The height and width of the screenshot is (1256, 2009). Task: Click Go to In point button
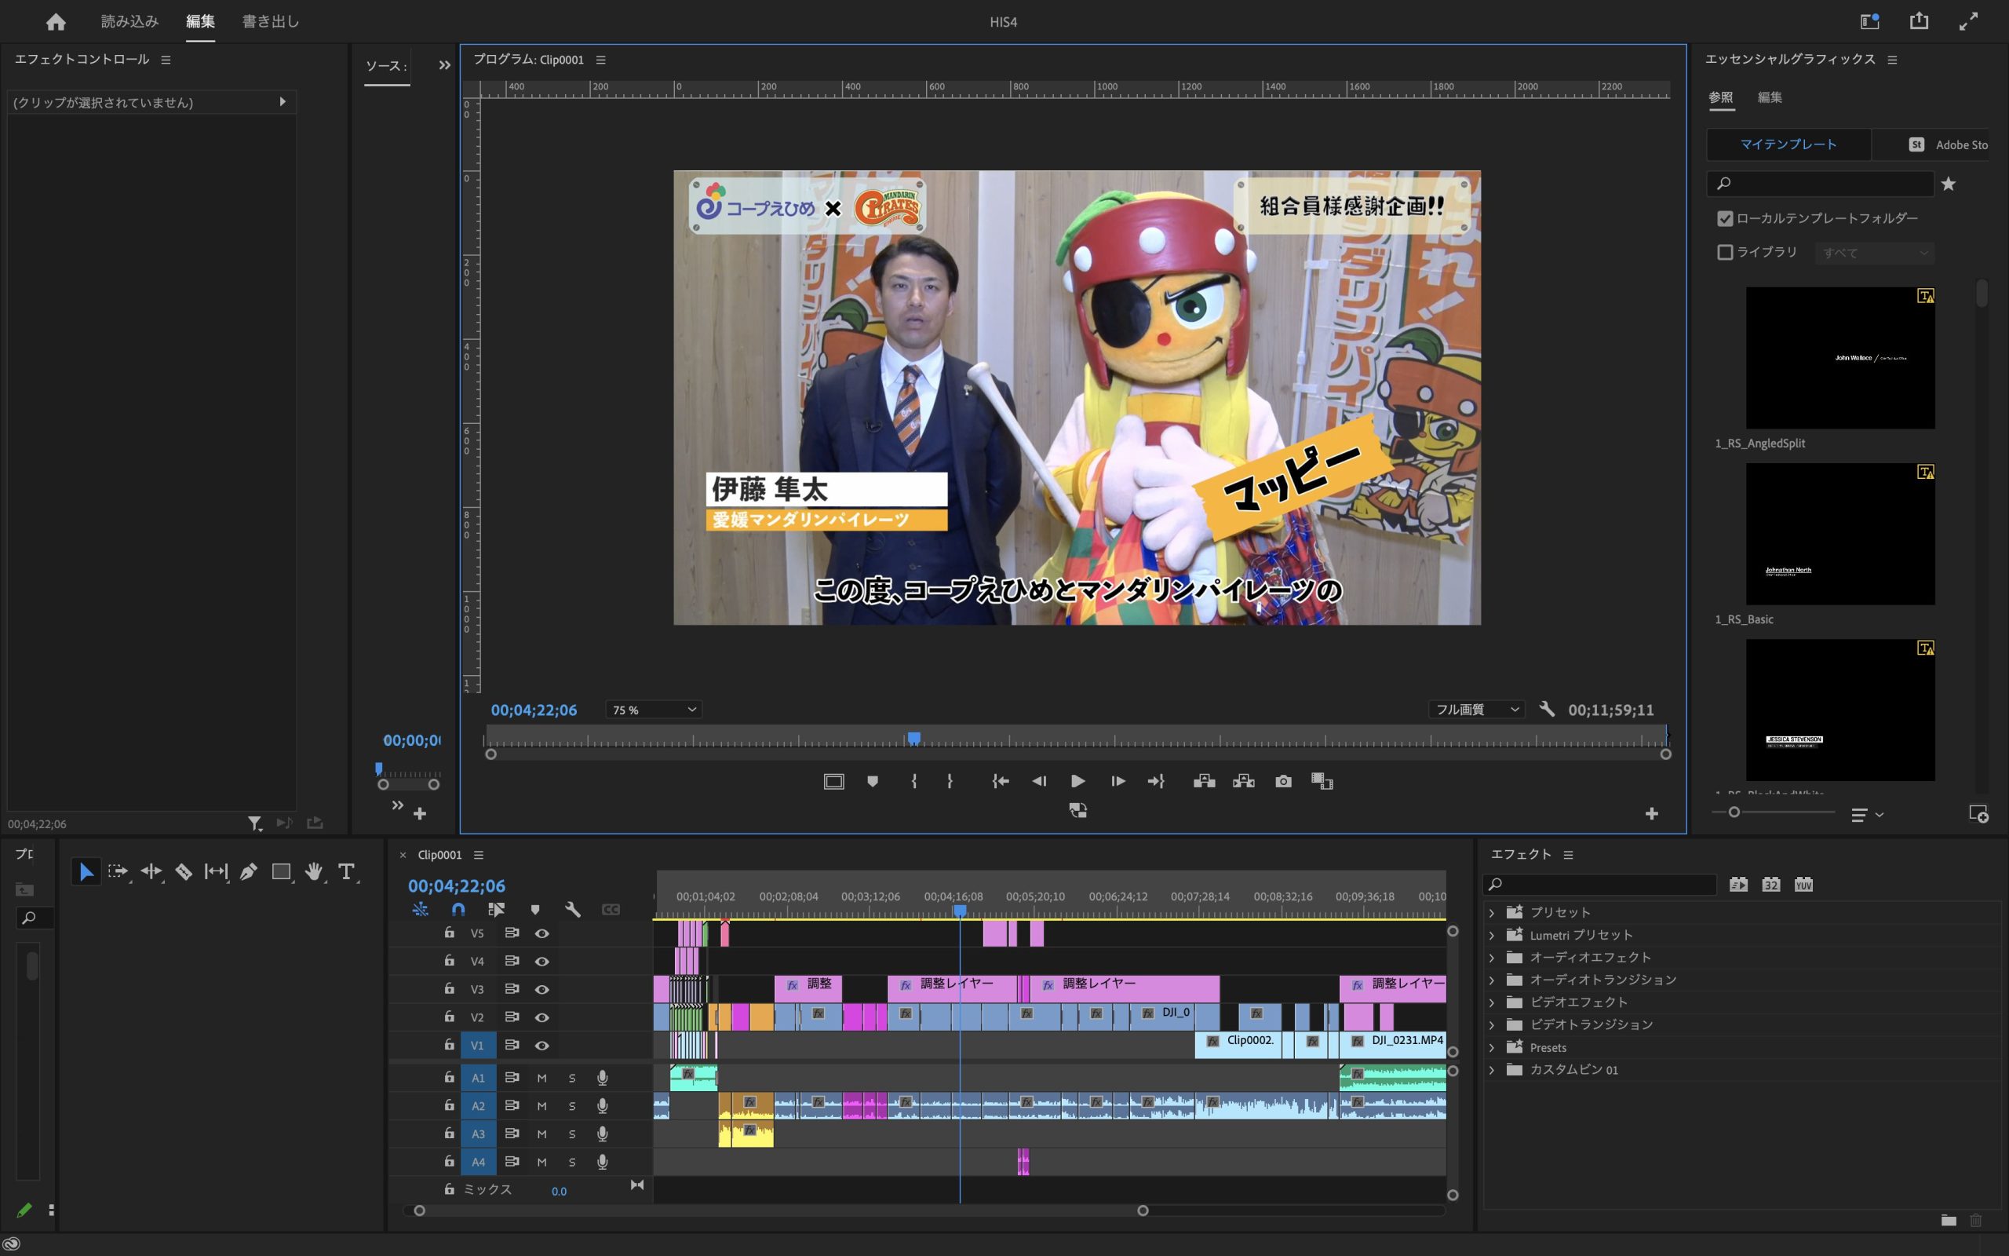click(x=1001, y=781)
